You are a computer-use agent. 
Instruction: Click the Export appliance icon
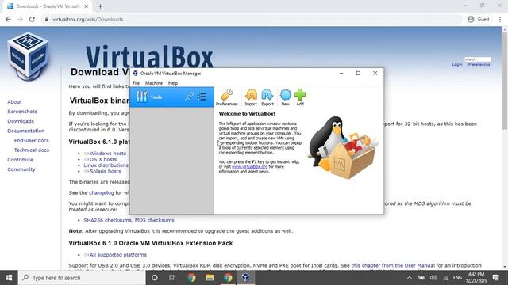pos(267,97)
